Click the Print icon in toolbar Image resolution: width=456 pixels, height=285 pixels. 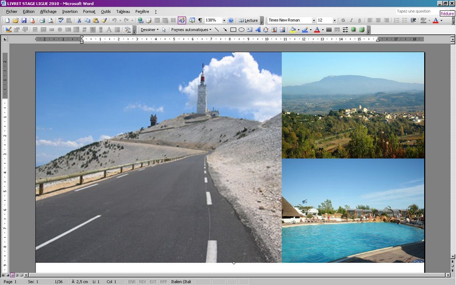point(40,21)
